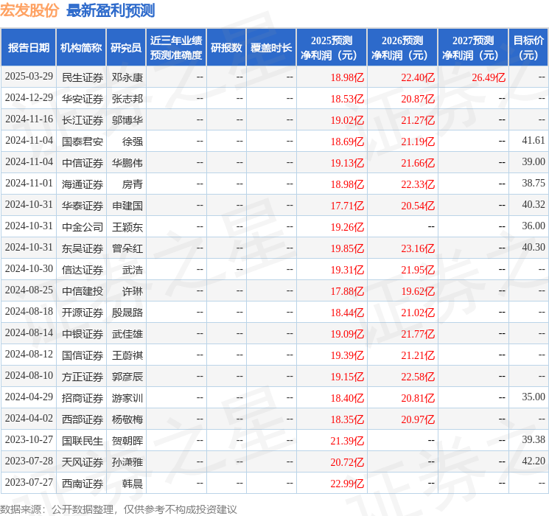
Task: Click the 2025预测净利润 column header
Action: (x=331, y=48)
